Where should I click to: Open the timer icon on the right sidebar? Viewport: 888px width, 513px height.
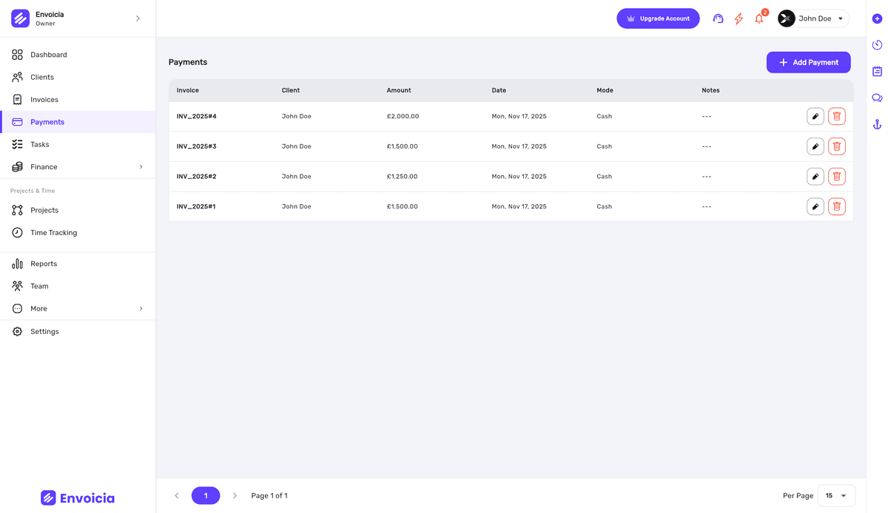click(877, 44)
